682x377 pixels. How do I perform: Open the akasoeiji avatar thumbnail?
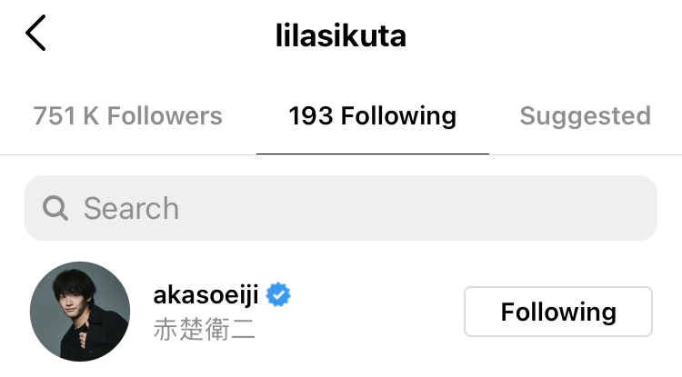point(80,312)
